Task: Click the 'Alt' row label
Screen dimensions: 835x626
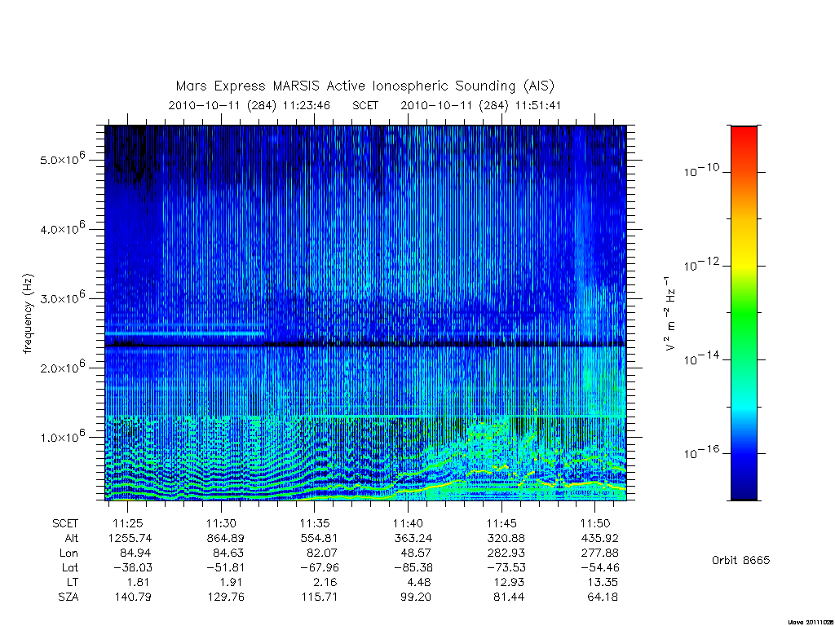Action: coord(72,538)
